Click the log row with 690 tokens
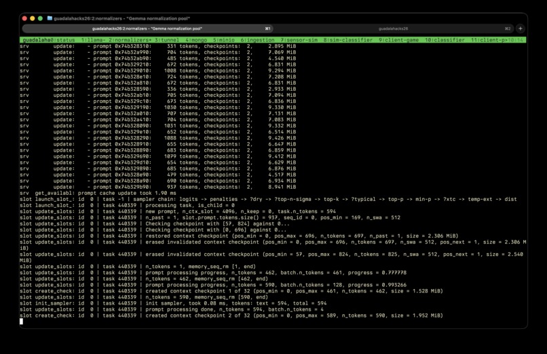This screenshot has width=547, height=354. [157, 181]
